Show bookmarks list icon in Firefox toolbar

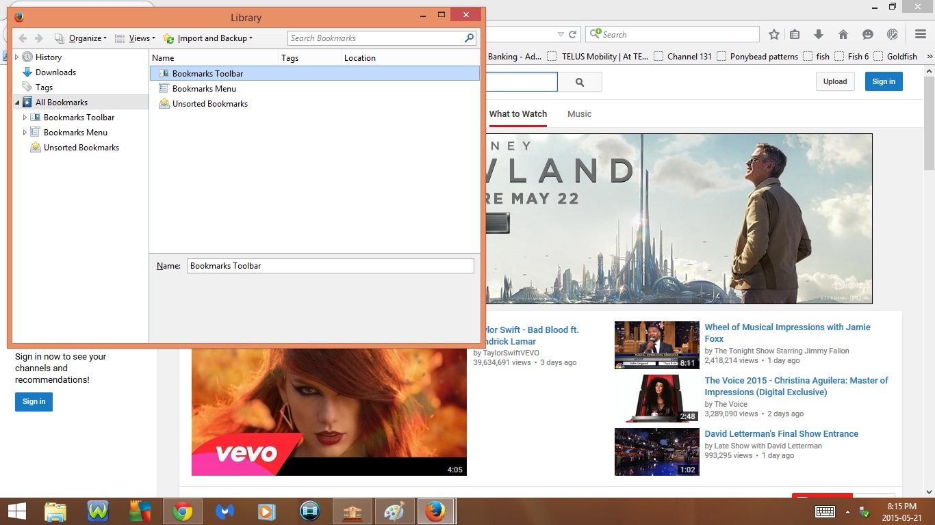(x=795, y=34)
